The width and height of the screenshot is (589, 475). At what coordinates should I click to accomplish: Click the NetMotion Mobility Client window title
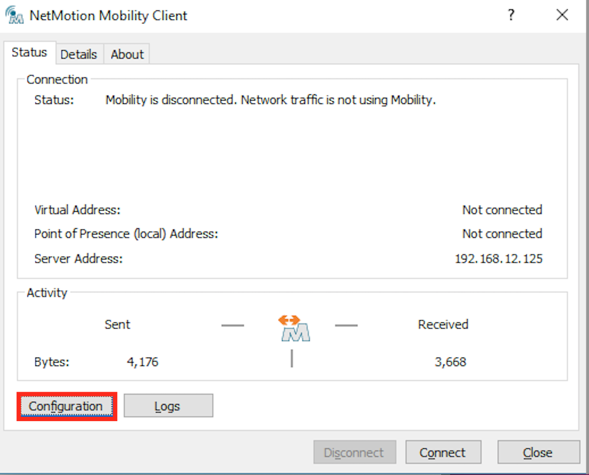click(108, 16)
